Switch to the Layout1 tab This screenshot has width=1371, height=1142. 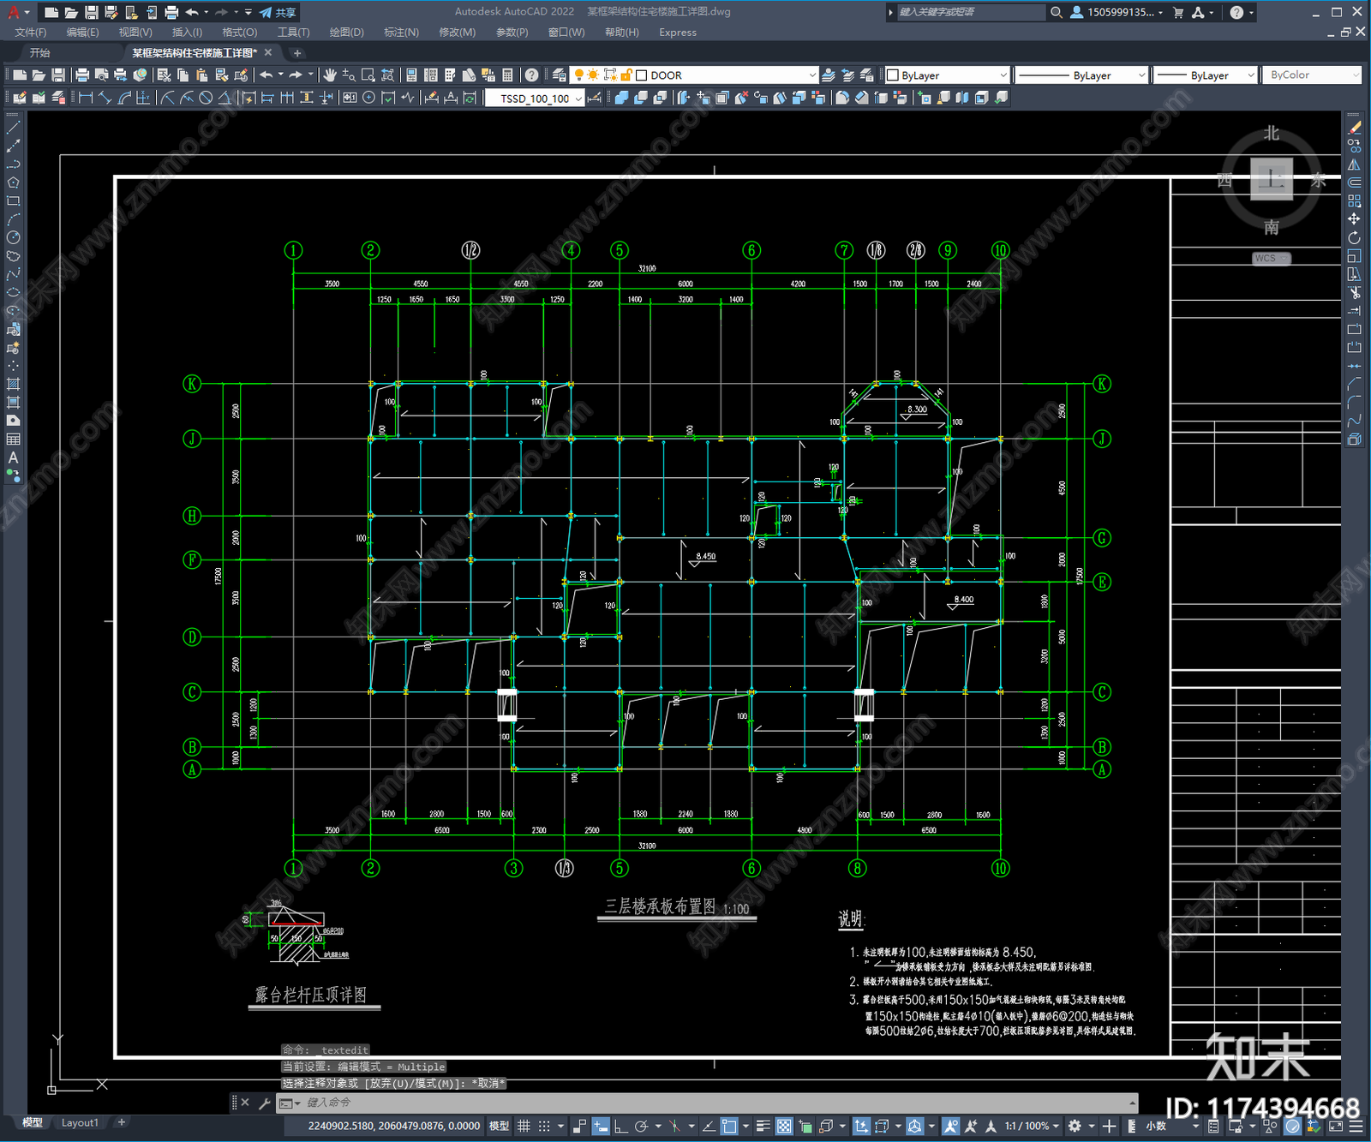tap(80, 1122)
